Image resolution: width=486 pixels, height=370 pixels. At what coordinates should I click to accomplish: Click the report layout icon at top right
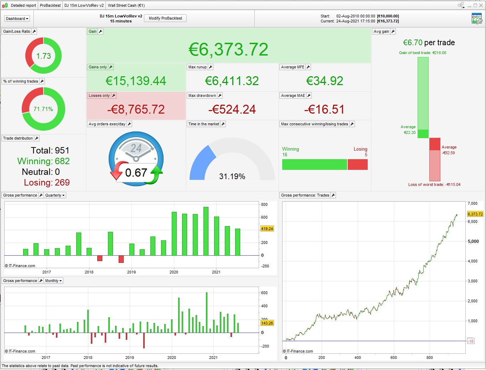point(477,19)
